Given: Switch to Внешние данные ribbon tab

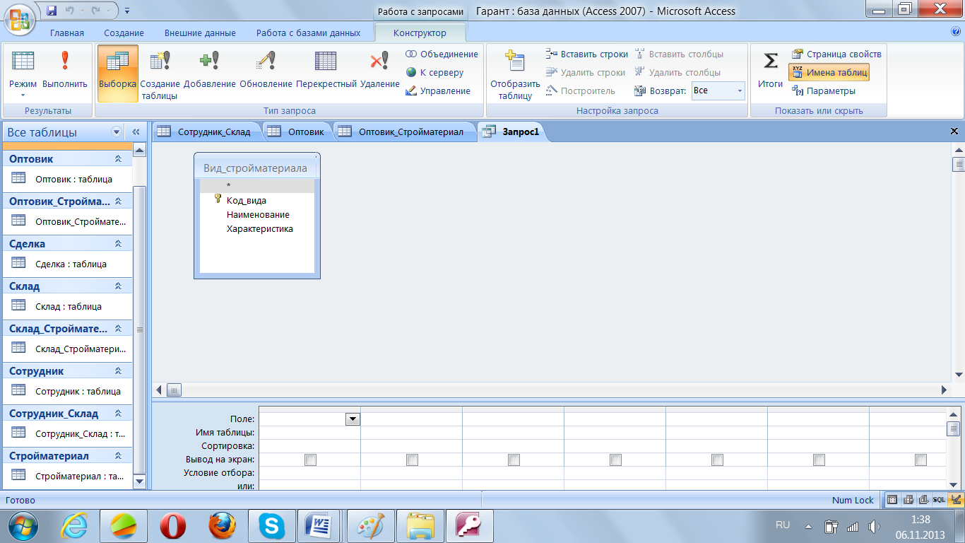Looking at the screenshot, I should (200, 33).
